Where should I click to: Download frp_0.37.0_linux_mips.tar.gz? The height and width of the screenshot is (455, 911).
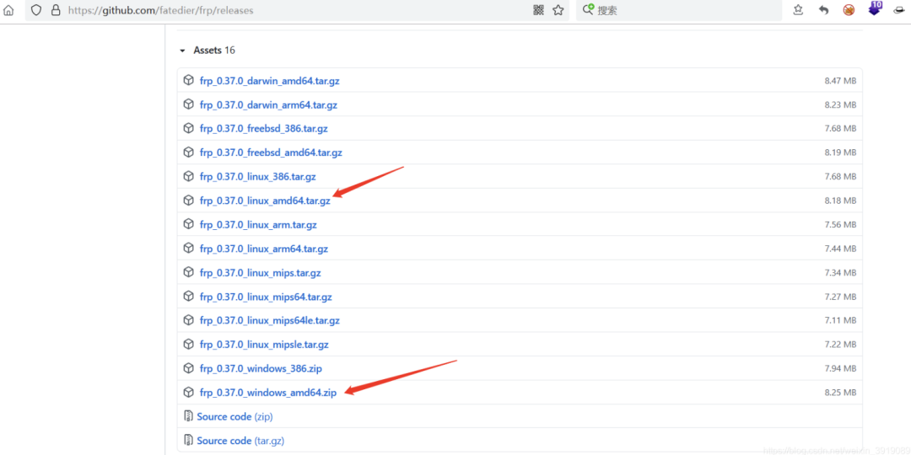[x=261, y=273]
